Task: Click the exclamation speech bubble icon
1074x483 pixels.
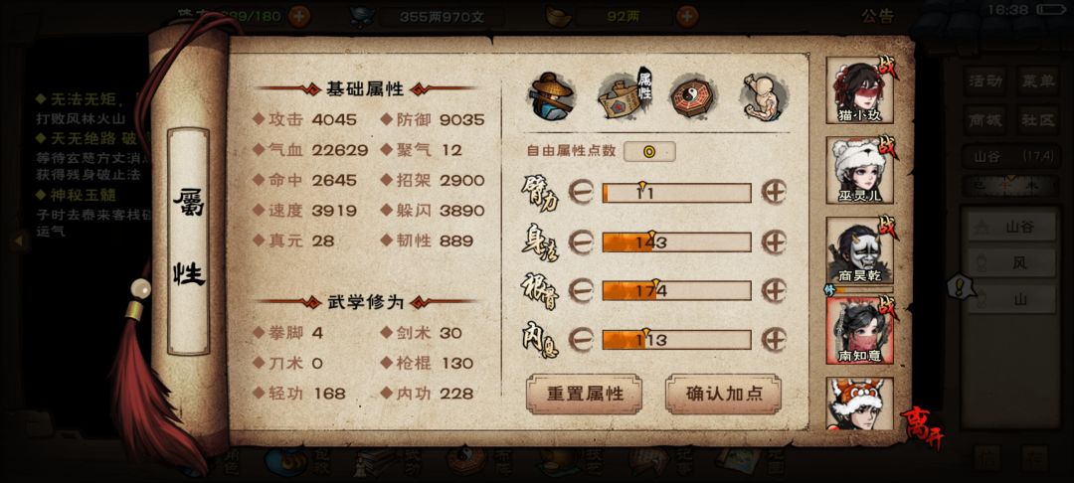Action: click(962, 286)
